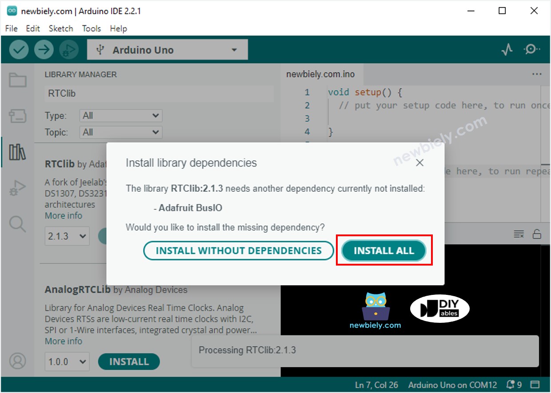Toggle the output panel lock icon
The width and height of the screenshot is (551, 393).
(537, 234)
